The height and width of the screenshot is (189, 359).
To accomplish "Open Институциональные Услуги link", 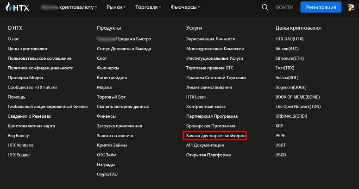I will coord(214,58).
